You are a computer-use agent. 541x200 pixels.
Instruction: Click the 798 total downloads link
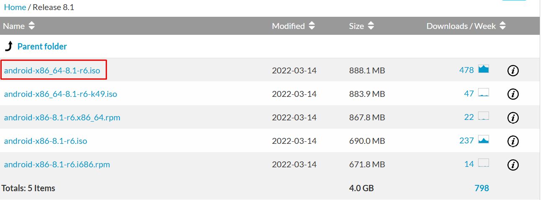(x=481, y=188)
